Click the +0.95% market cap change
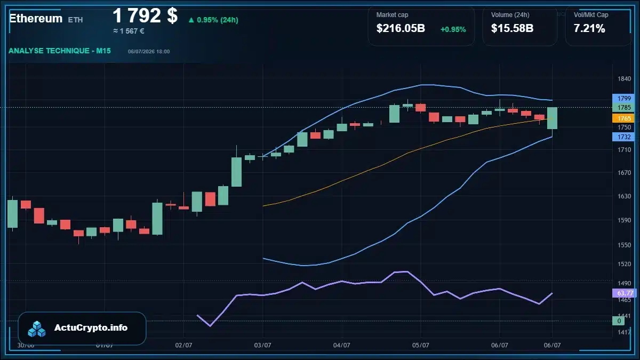 click(453, 29)
